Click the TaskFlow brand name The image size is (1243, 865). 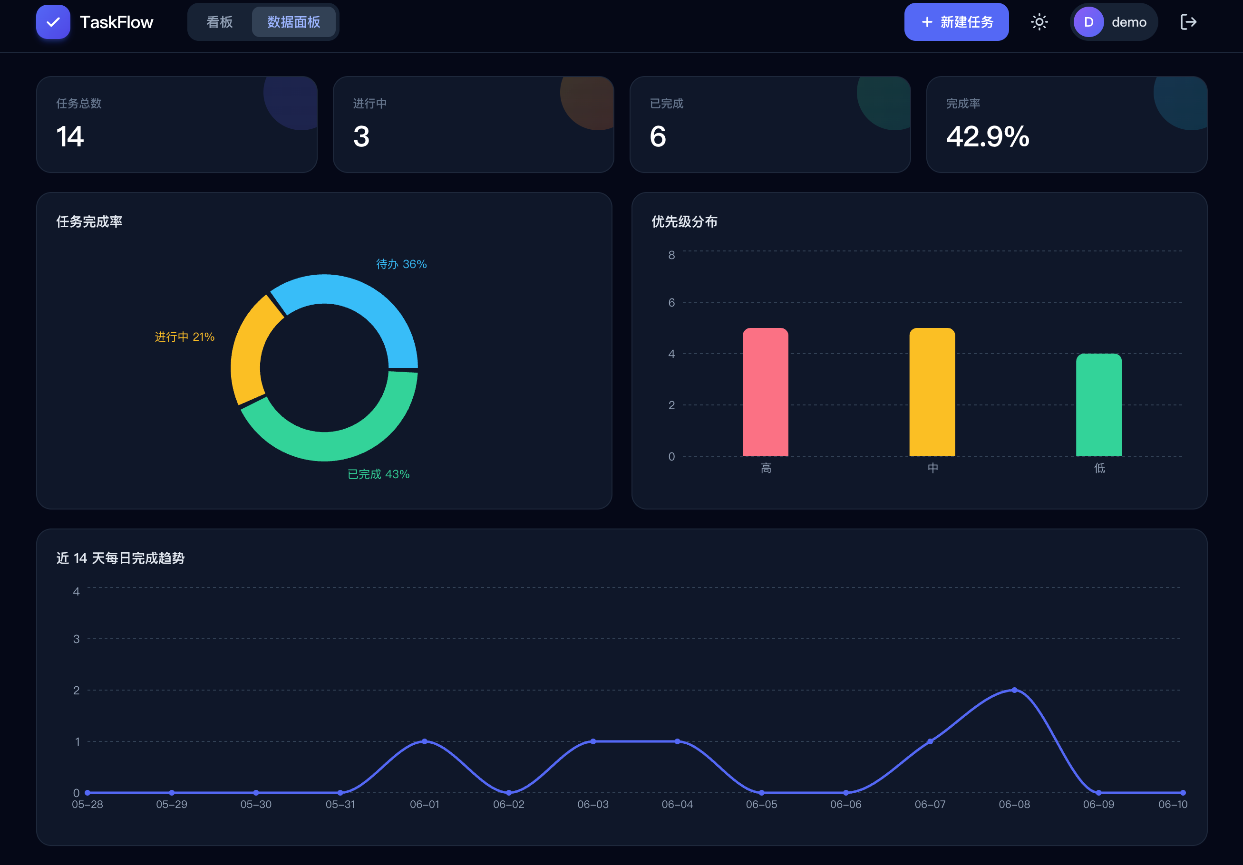coord(117,22)
